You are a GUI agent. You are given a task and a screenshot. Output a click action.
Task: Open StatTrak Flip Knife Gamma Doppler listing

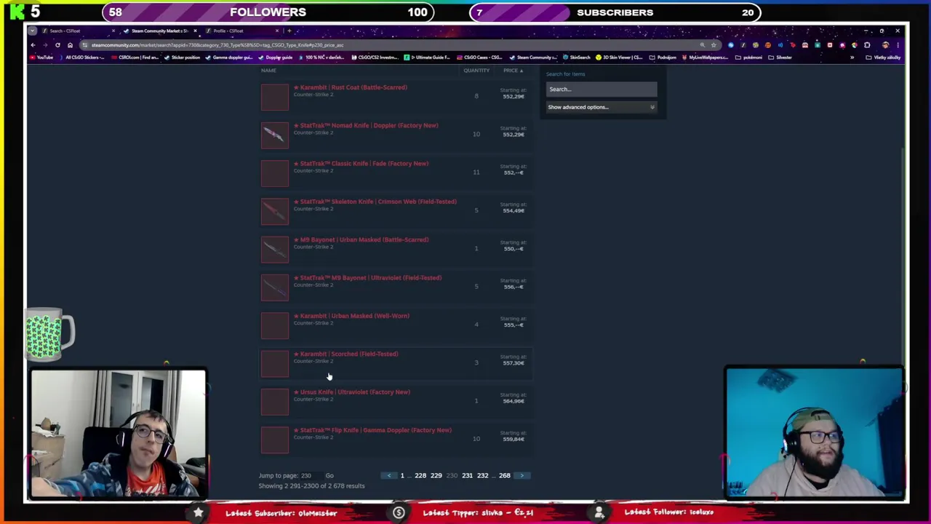click(375, 430)
